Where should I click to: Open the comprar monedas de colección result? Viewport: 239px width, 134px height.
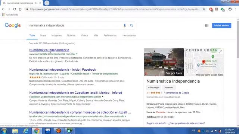[x=80, y=112]
